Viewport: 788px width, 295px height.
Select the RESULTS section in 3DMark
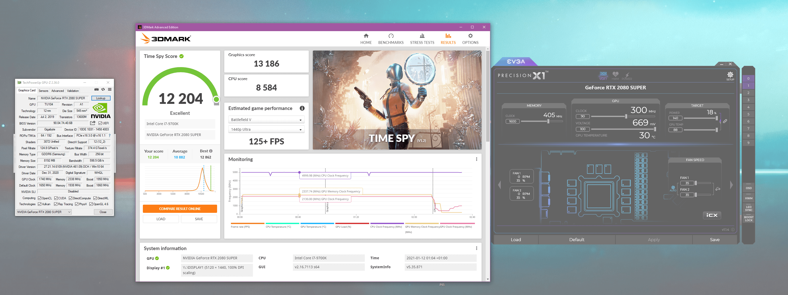(448, 39)
